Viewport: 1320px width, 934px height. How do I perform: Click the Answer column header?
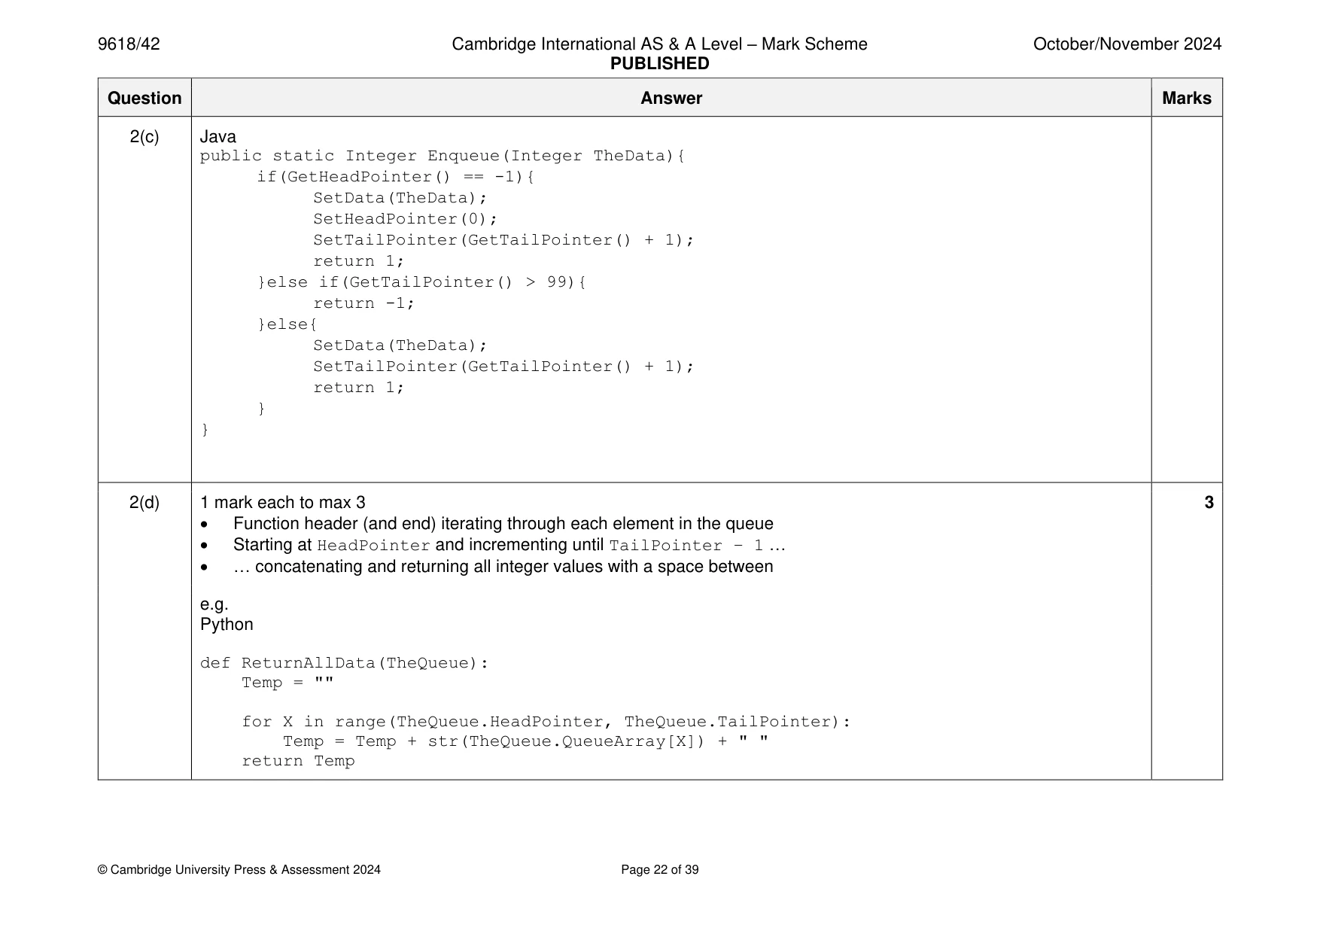pyautogui.click(x=671, y=98)
